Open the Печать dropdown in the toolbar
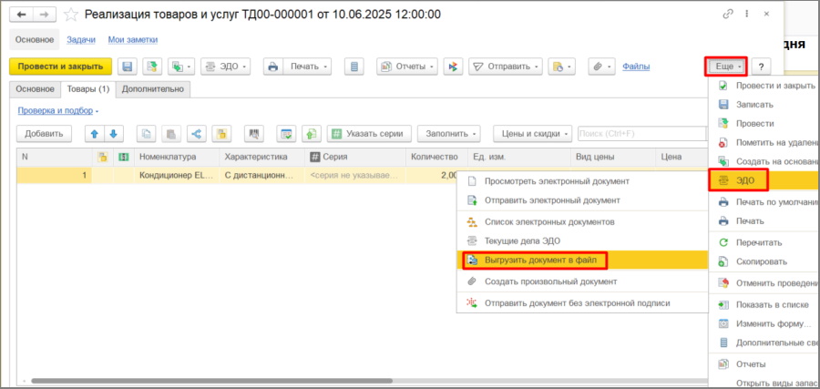 pyautogui.click(x=308, y=67)
